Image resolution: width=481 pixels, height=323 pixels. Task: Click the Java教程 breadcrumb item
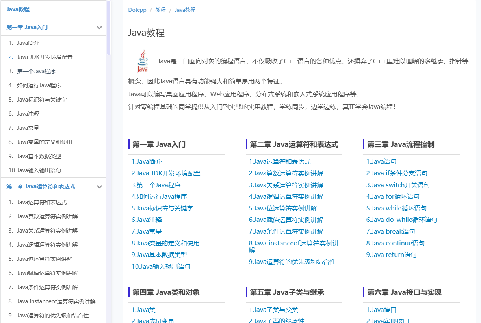tap(185, 10)
